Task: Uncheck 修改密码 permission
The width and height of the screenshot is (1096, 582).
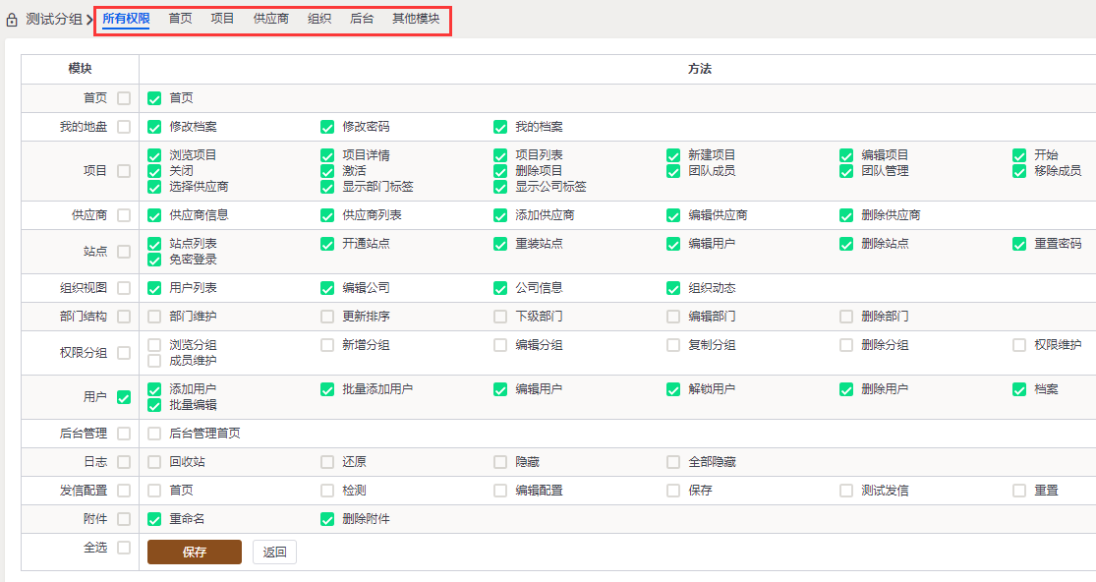Action: click(x=327, y=127)
